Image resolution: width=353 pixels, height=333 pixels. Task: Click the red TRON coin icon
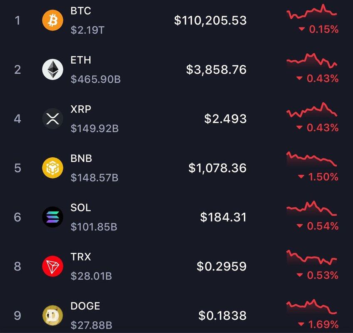(53, 266)
